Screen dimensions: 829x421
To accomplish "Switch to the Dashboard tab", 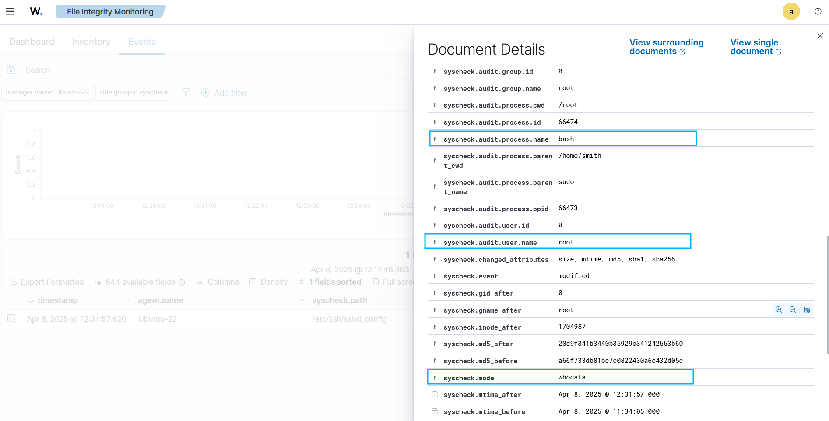I will coord(32,42).
